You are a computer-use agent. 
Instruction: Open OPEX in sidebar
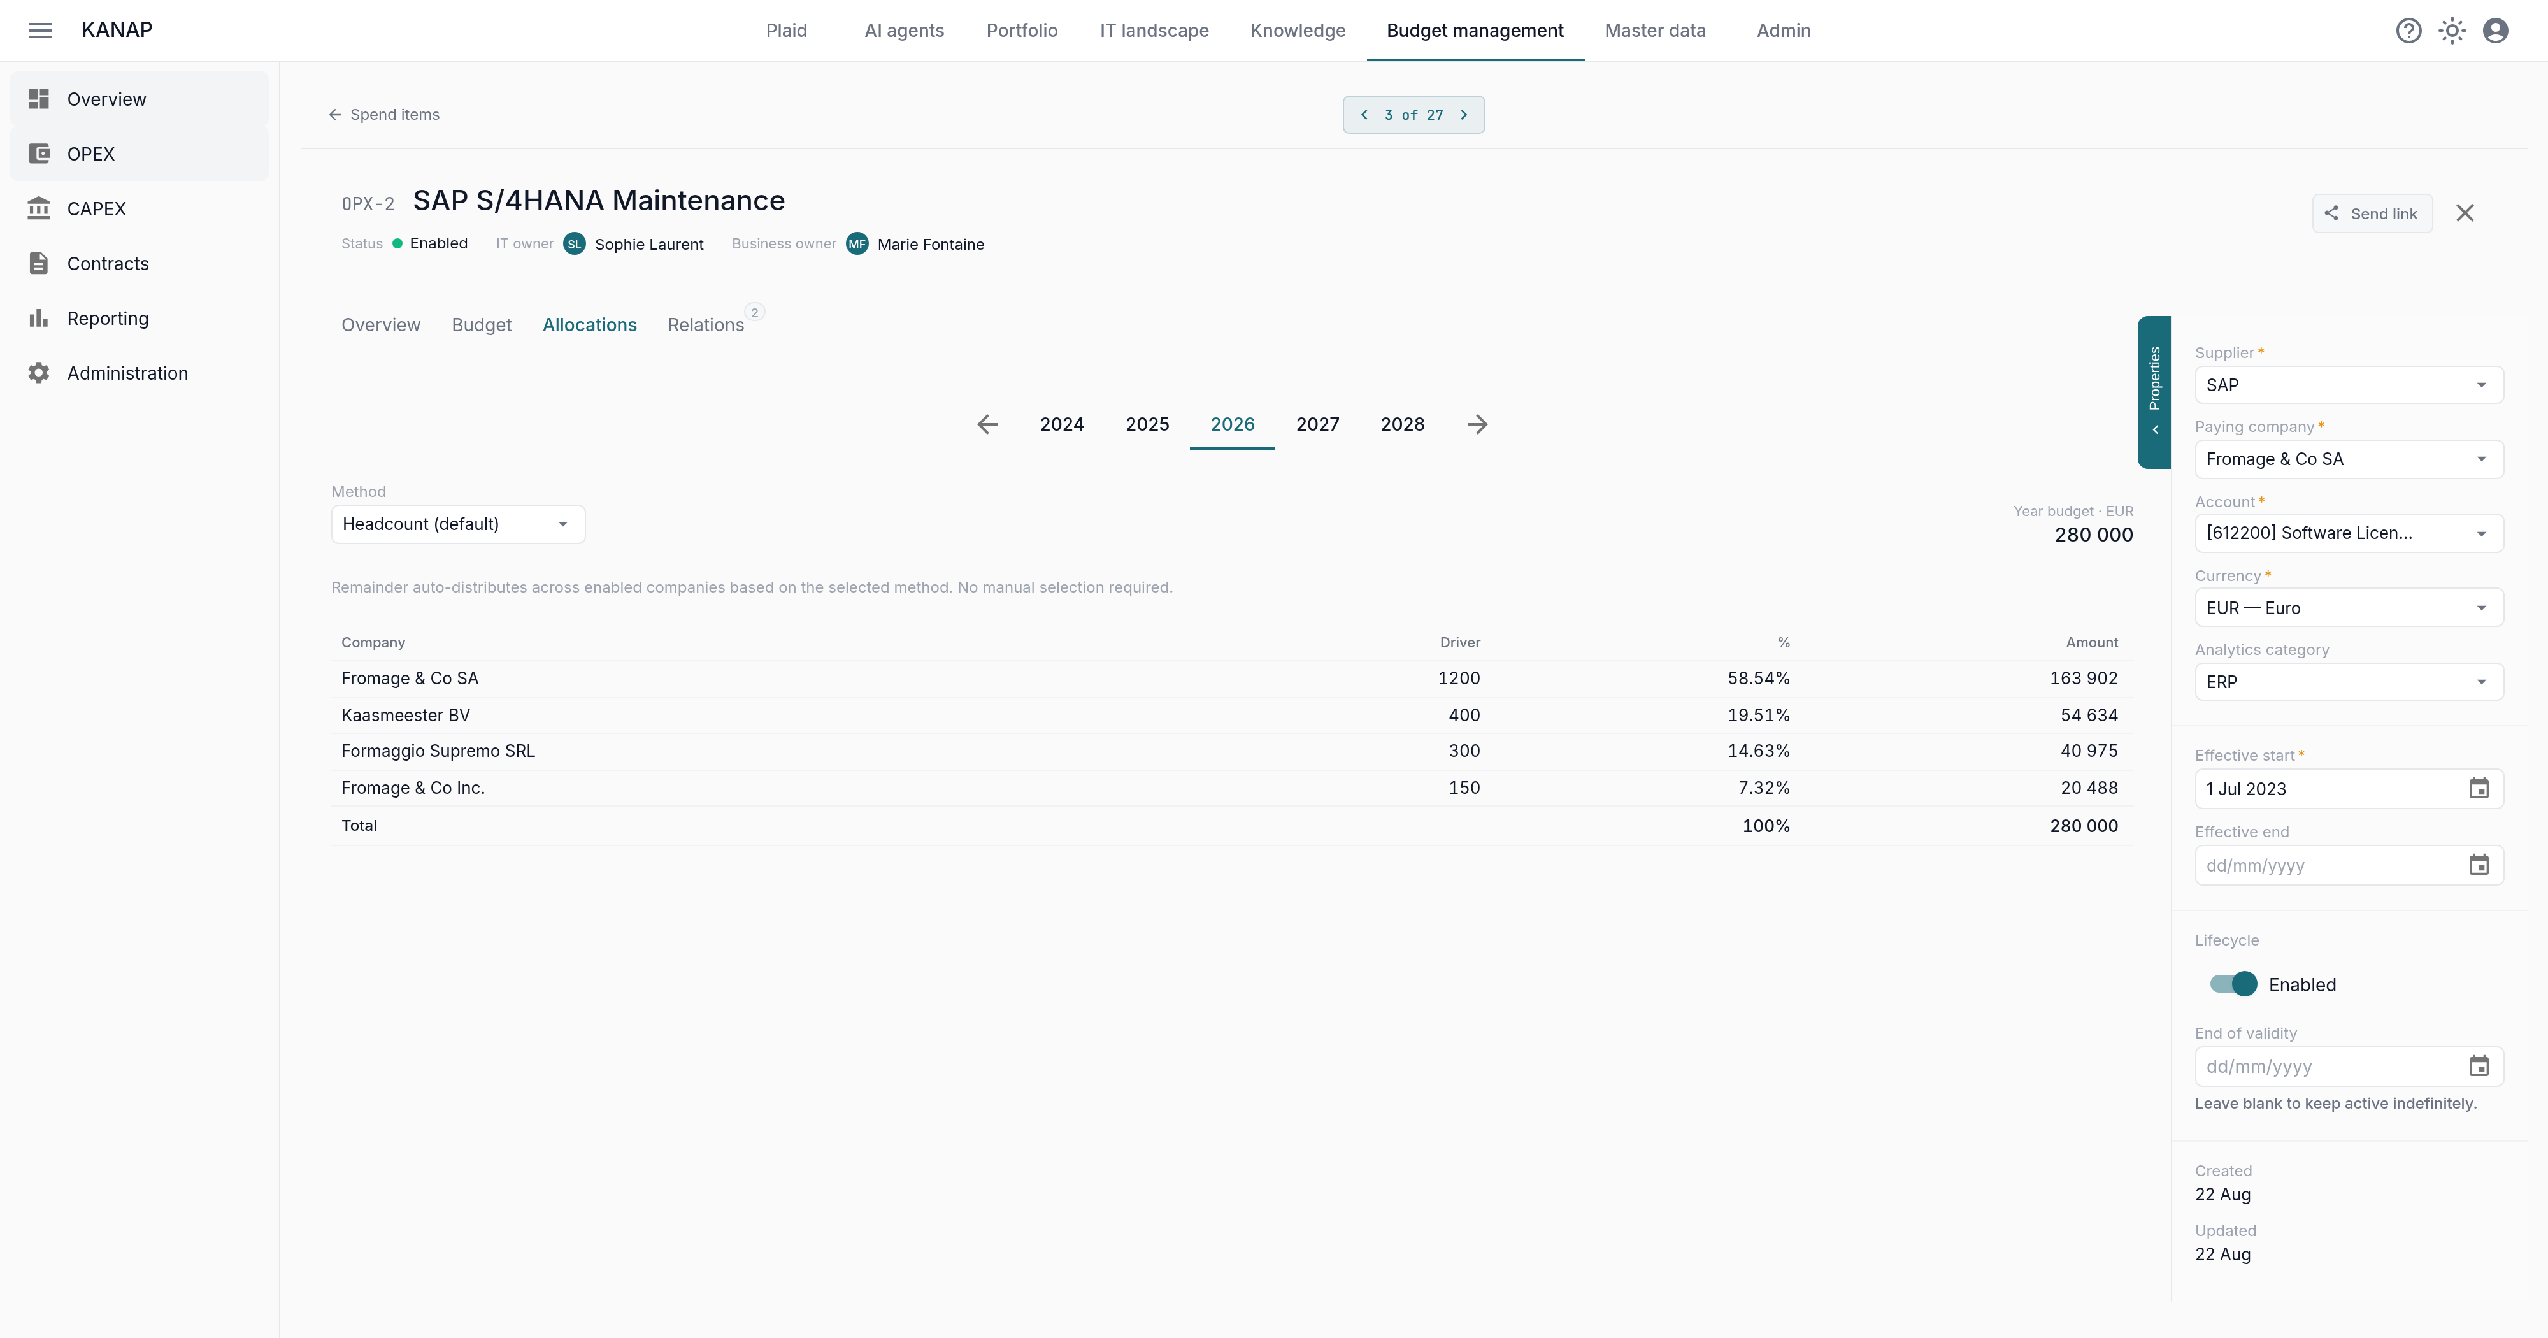click(x=140, y=154)
